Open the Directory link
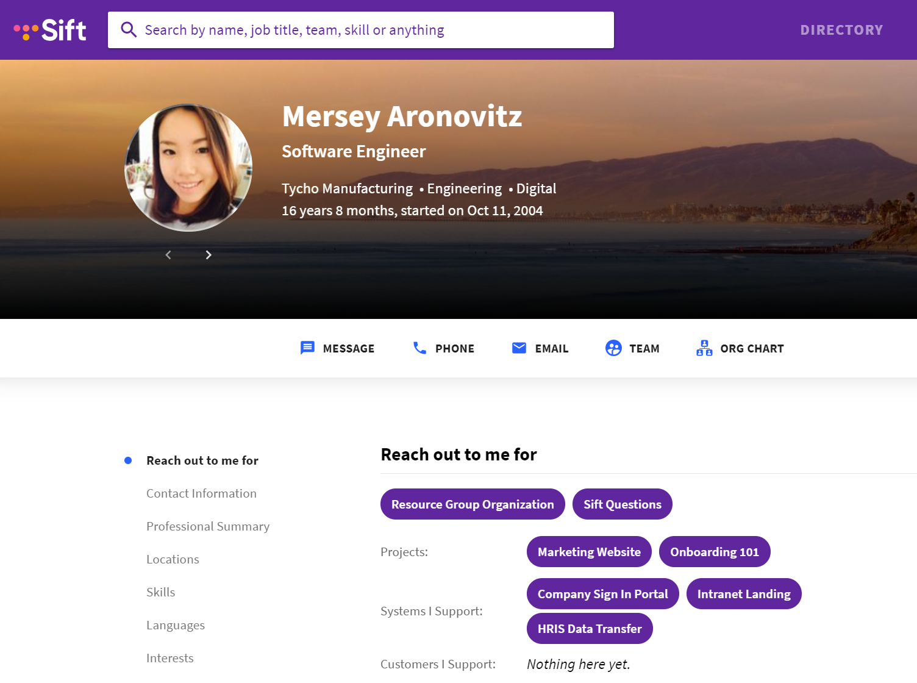 coord(841,30)
